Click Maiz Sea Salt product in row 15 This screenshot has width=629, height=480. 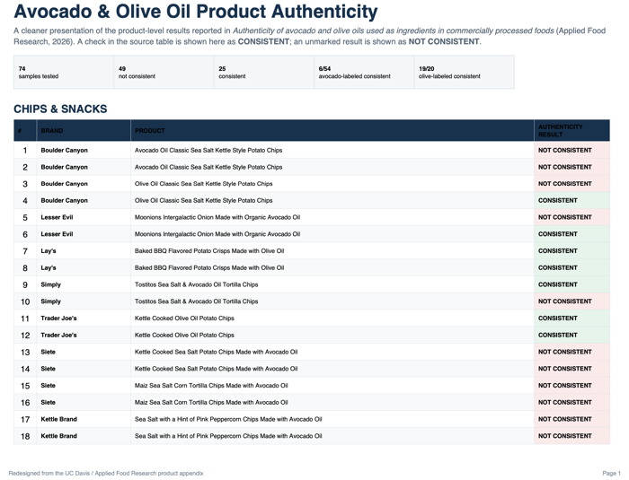click(211, 386)
